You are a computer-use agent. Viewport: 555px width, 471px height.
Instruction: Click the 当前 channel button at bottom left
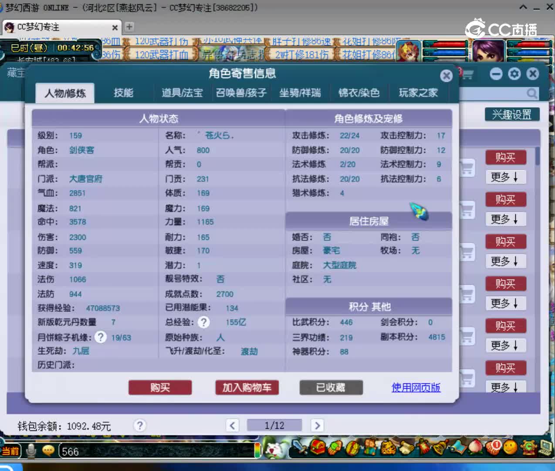coord(10,451)
